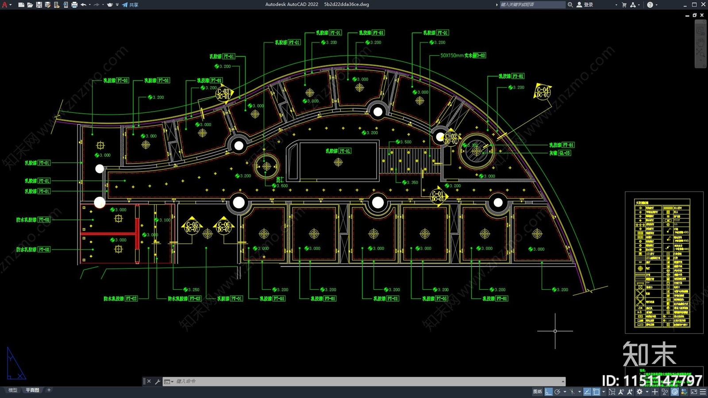The height and width of the screenshot is (398, 708).
Task: Expand the Help dropdown arrow
Action: click(656, 5)
